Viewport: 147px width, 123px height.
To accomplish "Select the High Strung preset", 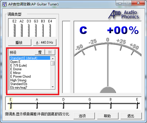I will point(30,80).
